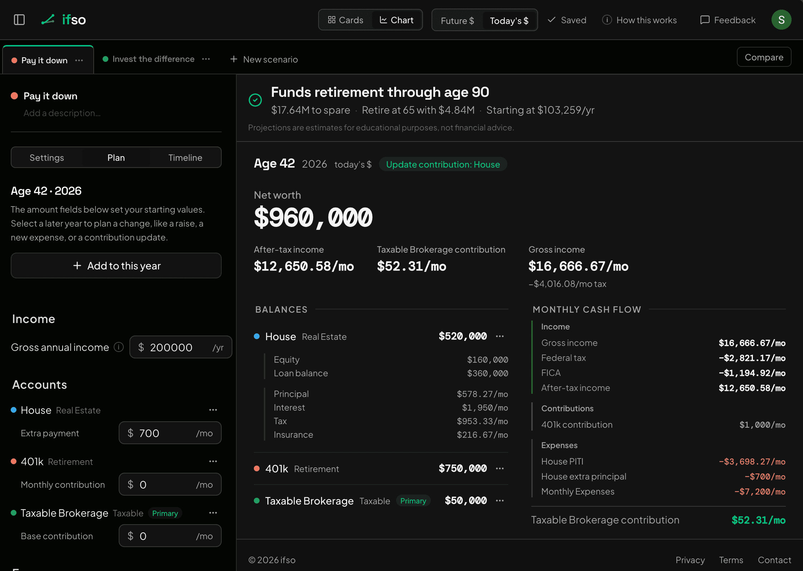Screen dimensions: 803x571
Task: Click the Loan balance $360,000 value
Action: 488,373
